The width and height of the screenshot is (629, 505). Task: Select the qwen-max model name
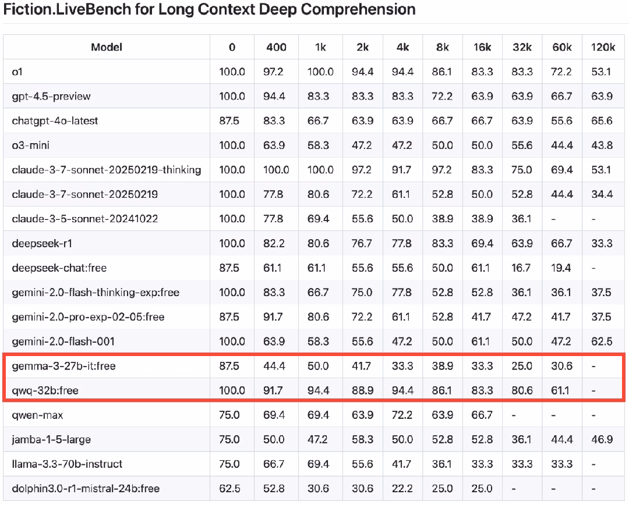[37, 415]
